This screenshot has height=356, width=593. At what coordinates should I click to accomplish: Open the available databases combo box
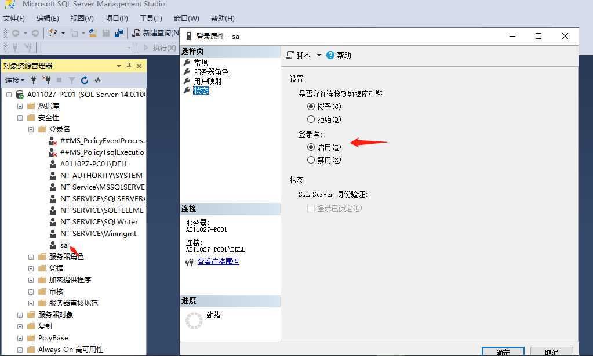coord(87,48)
